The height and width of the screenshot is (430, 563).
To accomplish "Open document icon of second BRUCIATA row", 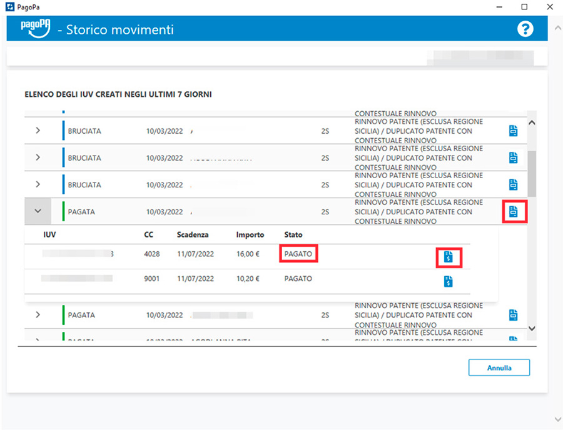I will pyautogui.click(x=514, y=157).
